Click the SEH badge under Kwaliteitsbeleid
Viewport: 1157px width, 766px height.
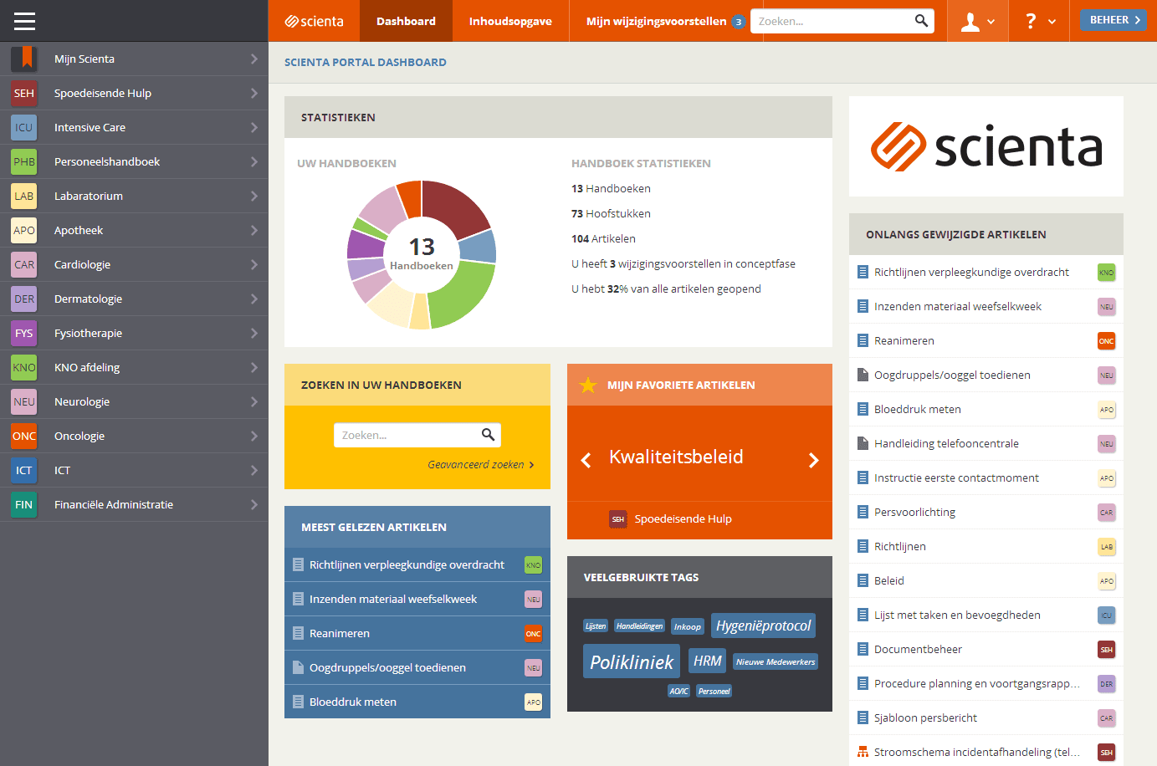click(618, 519)
